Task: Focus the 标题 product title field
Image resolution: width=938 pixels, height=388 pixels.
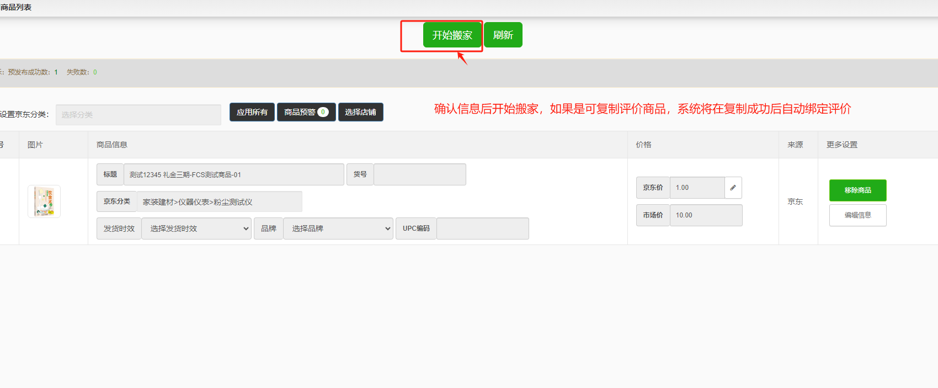Action: [233, 174]
